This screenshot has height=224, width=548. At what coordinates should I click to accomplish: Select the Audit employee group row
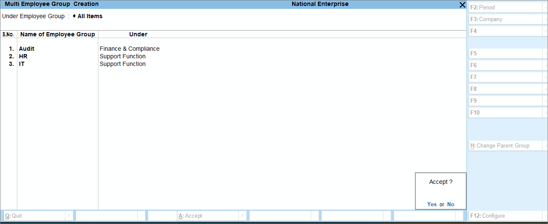pos(27,49)
